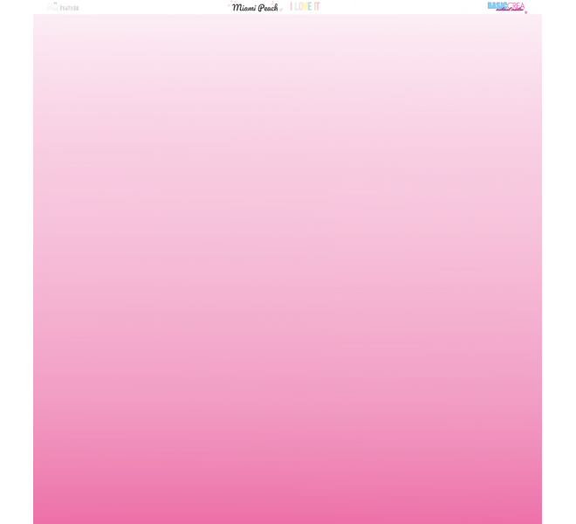Click the small pink heart under Basic Crea
This screenshot has width=576, height=524.
pyautogui.click(x=525, y=12)
